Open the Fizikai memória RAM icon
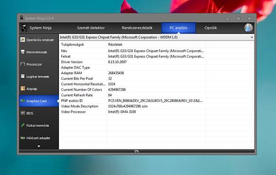Screen dimensions: 276x175 click(x=23, y=125)
